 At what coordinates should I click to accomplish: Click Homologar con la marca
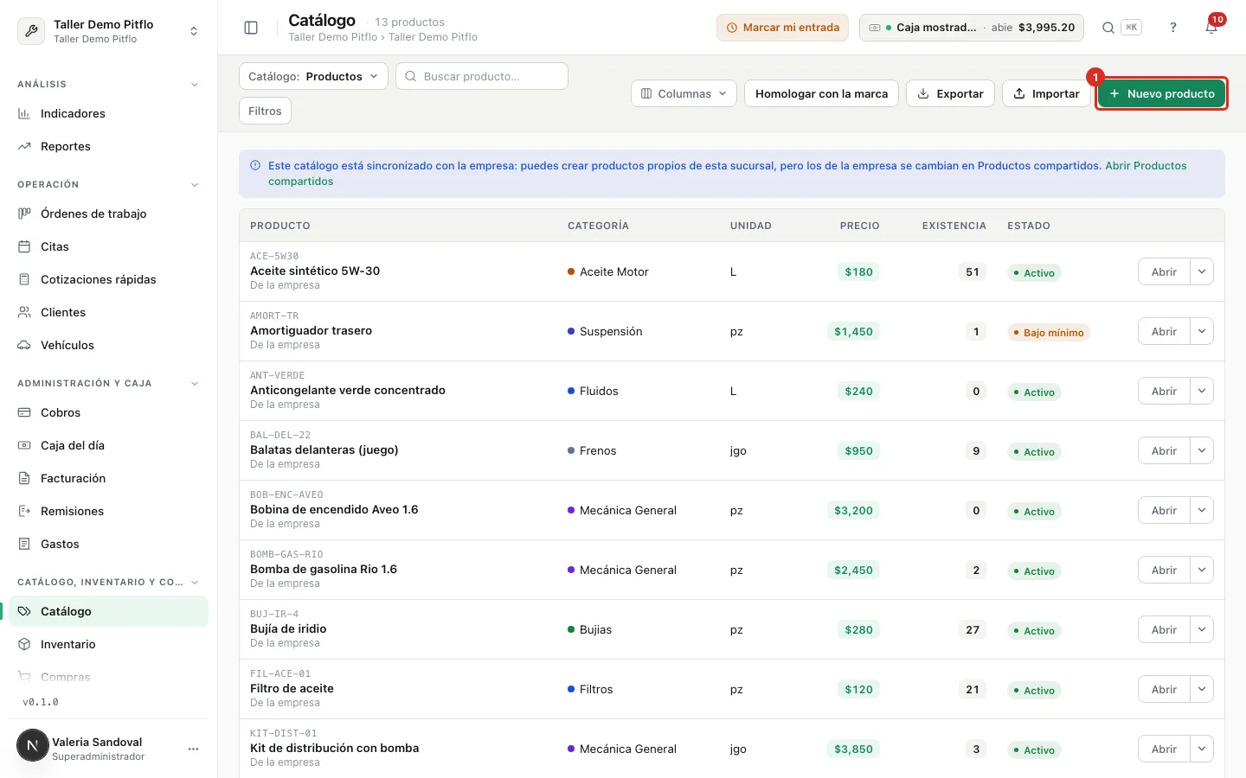click(821, 93)
